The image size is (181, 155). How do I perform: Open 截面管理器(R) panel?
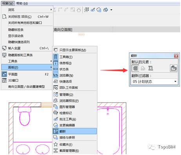(x=75, y=151)
